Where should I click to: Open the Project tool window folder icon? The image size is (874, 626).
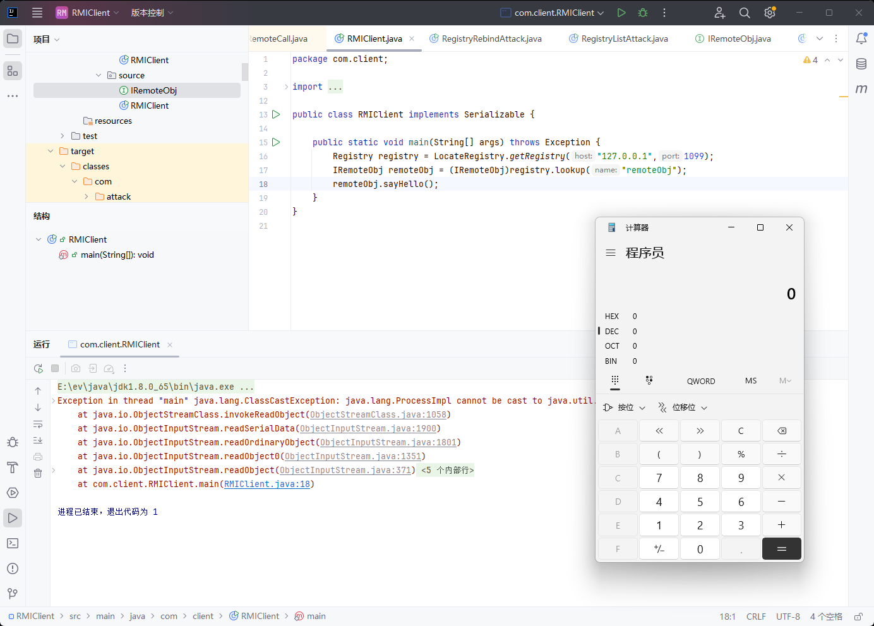tap(13, 39)
